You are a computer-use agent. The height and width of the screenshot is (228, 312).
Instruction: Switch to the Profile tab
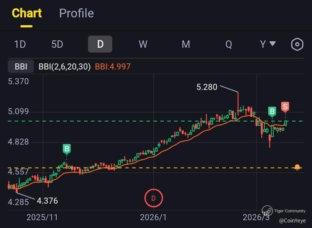[x=76, y=13]
